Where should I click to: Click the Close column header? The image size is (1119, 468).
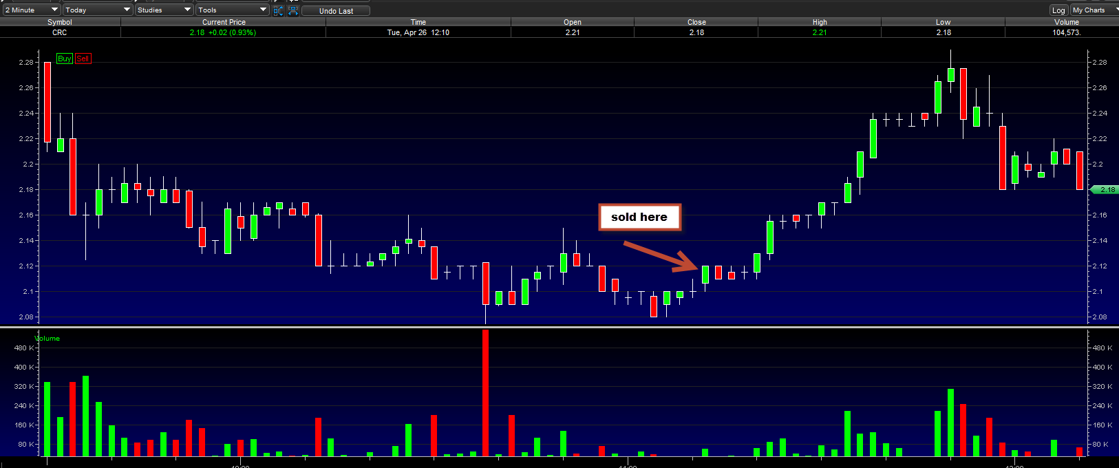696,22
